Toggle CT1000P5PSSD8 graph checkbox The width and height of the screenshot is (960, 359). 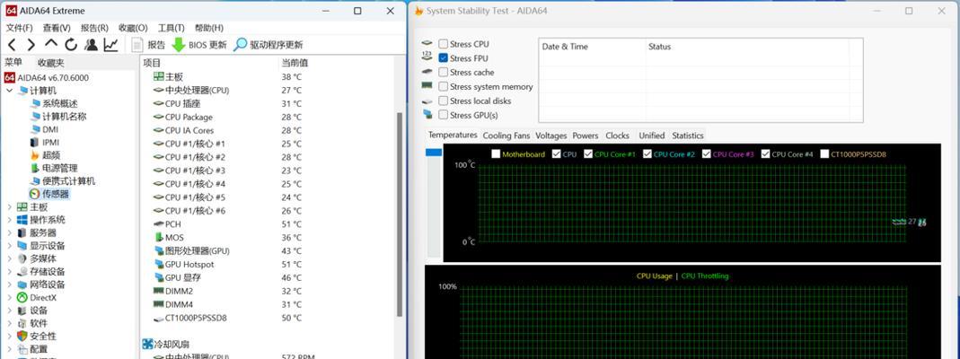[x=824, y=154]
